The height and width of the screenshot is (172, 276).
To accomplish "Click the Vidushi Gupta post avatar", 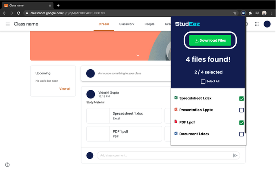I will click(x=91, y=94).
